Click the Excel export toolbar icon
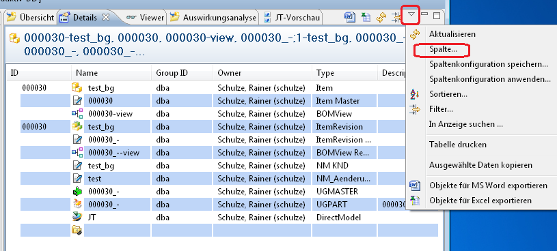 tap(366, 17)
